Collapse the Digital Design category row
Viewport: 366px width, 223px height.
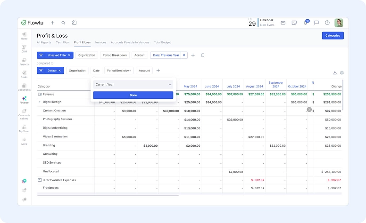(x=40, y=102)
